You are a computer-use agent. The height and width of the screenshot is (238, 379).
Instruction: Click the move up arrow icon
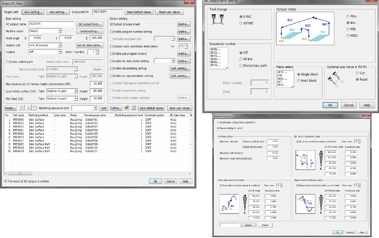click(x=30, y=108)
